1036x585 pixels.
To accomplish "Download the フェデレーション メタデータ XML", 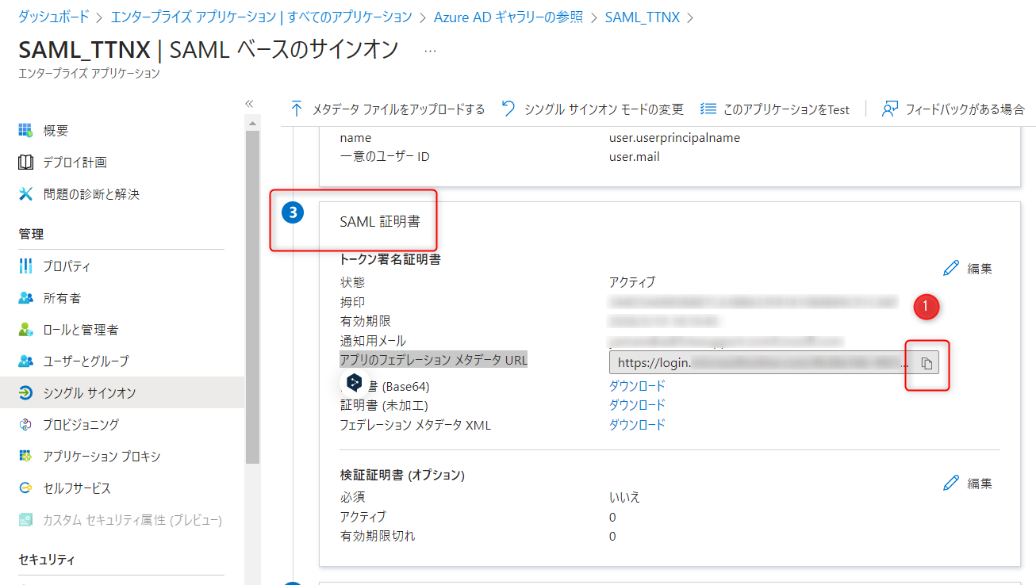I will 636,425.
